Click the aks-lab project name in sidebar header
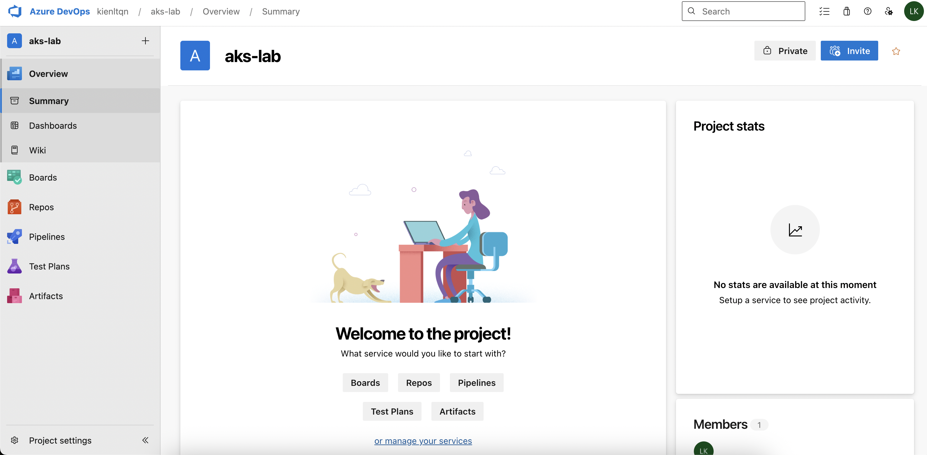Image resolution: width=927 pixels, height=455 pixels. click(x=45, y=41)
